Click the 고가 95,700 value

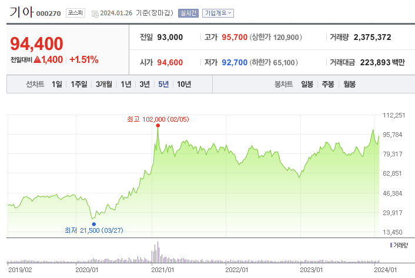235,37
